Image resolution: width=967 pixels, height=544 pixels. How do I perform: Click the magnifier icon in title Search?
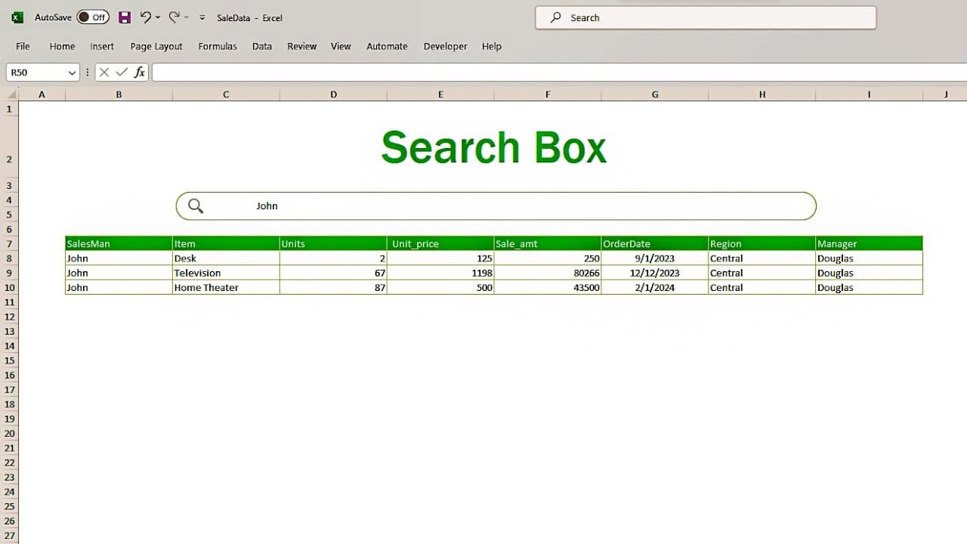[556, 17]
